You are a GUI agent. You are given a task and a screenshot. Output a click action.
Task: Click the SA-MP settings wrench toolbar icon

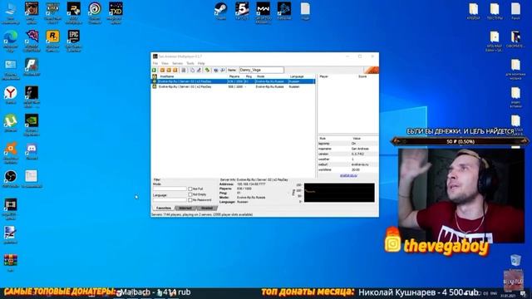199,70
